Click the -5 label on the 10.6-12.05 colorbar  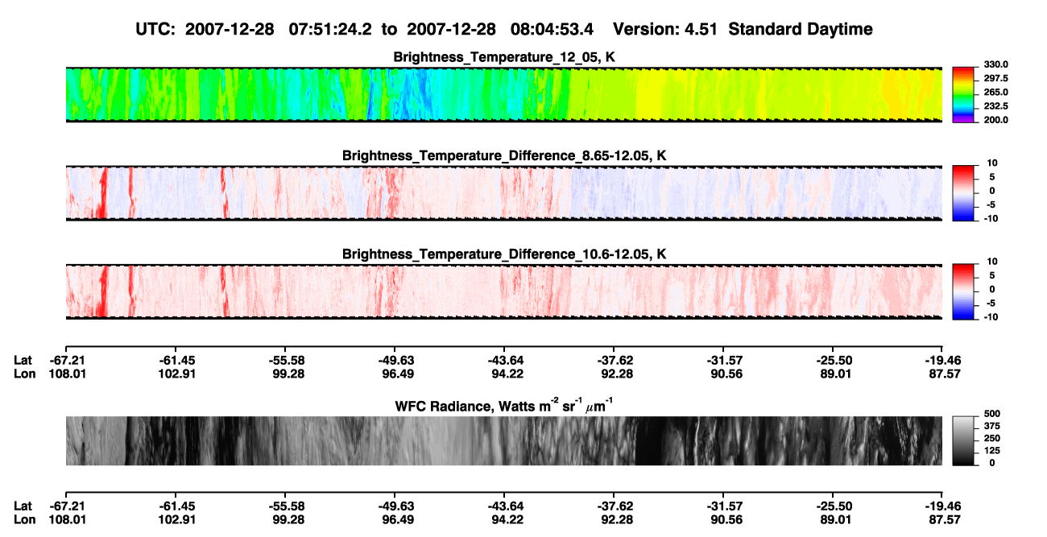[991, 303]
